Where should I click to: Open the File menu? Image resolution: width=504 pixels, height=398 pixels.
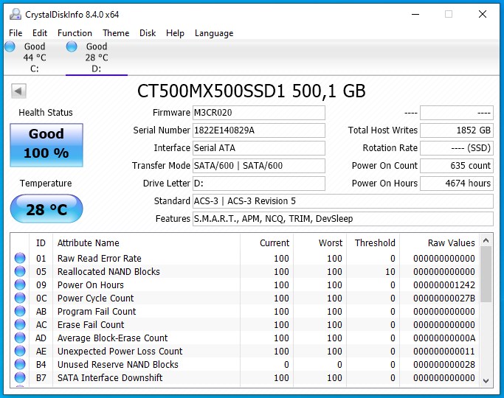pos(15,33)
